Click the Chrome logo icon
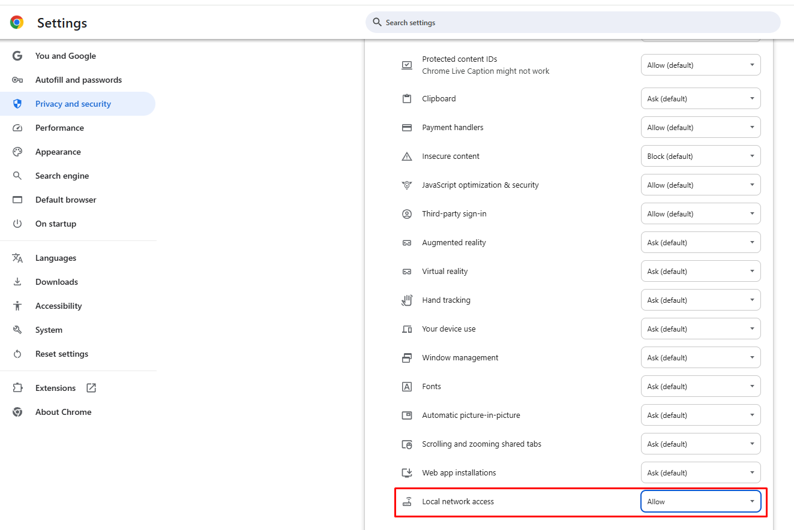The width and height of the screenshot is (794, 530). tap(17, 23)
